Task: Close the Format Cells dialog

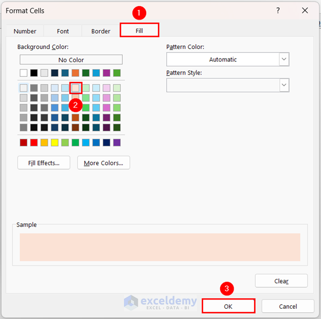Action: (305, 10)
